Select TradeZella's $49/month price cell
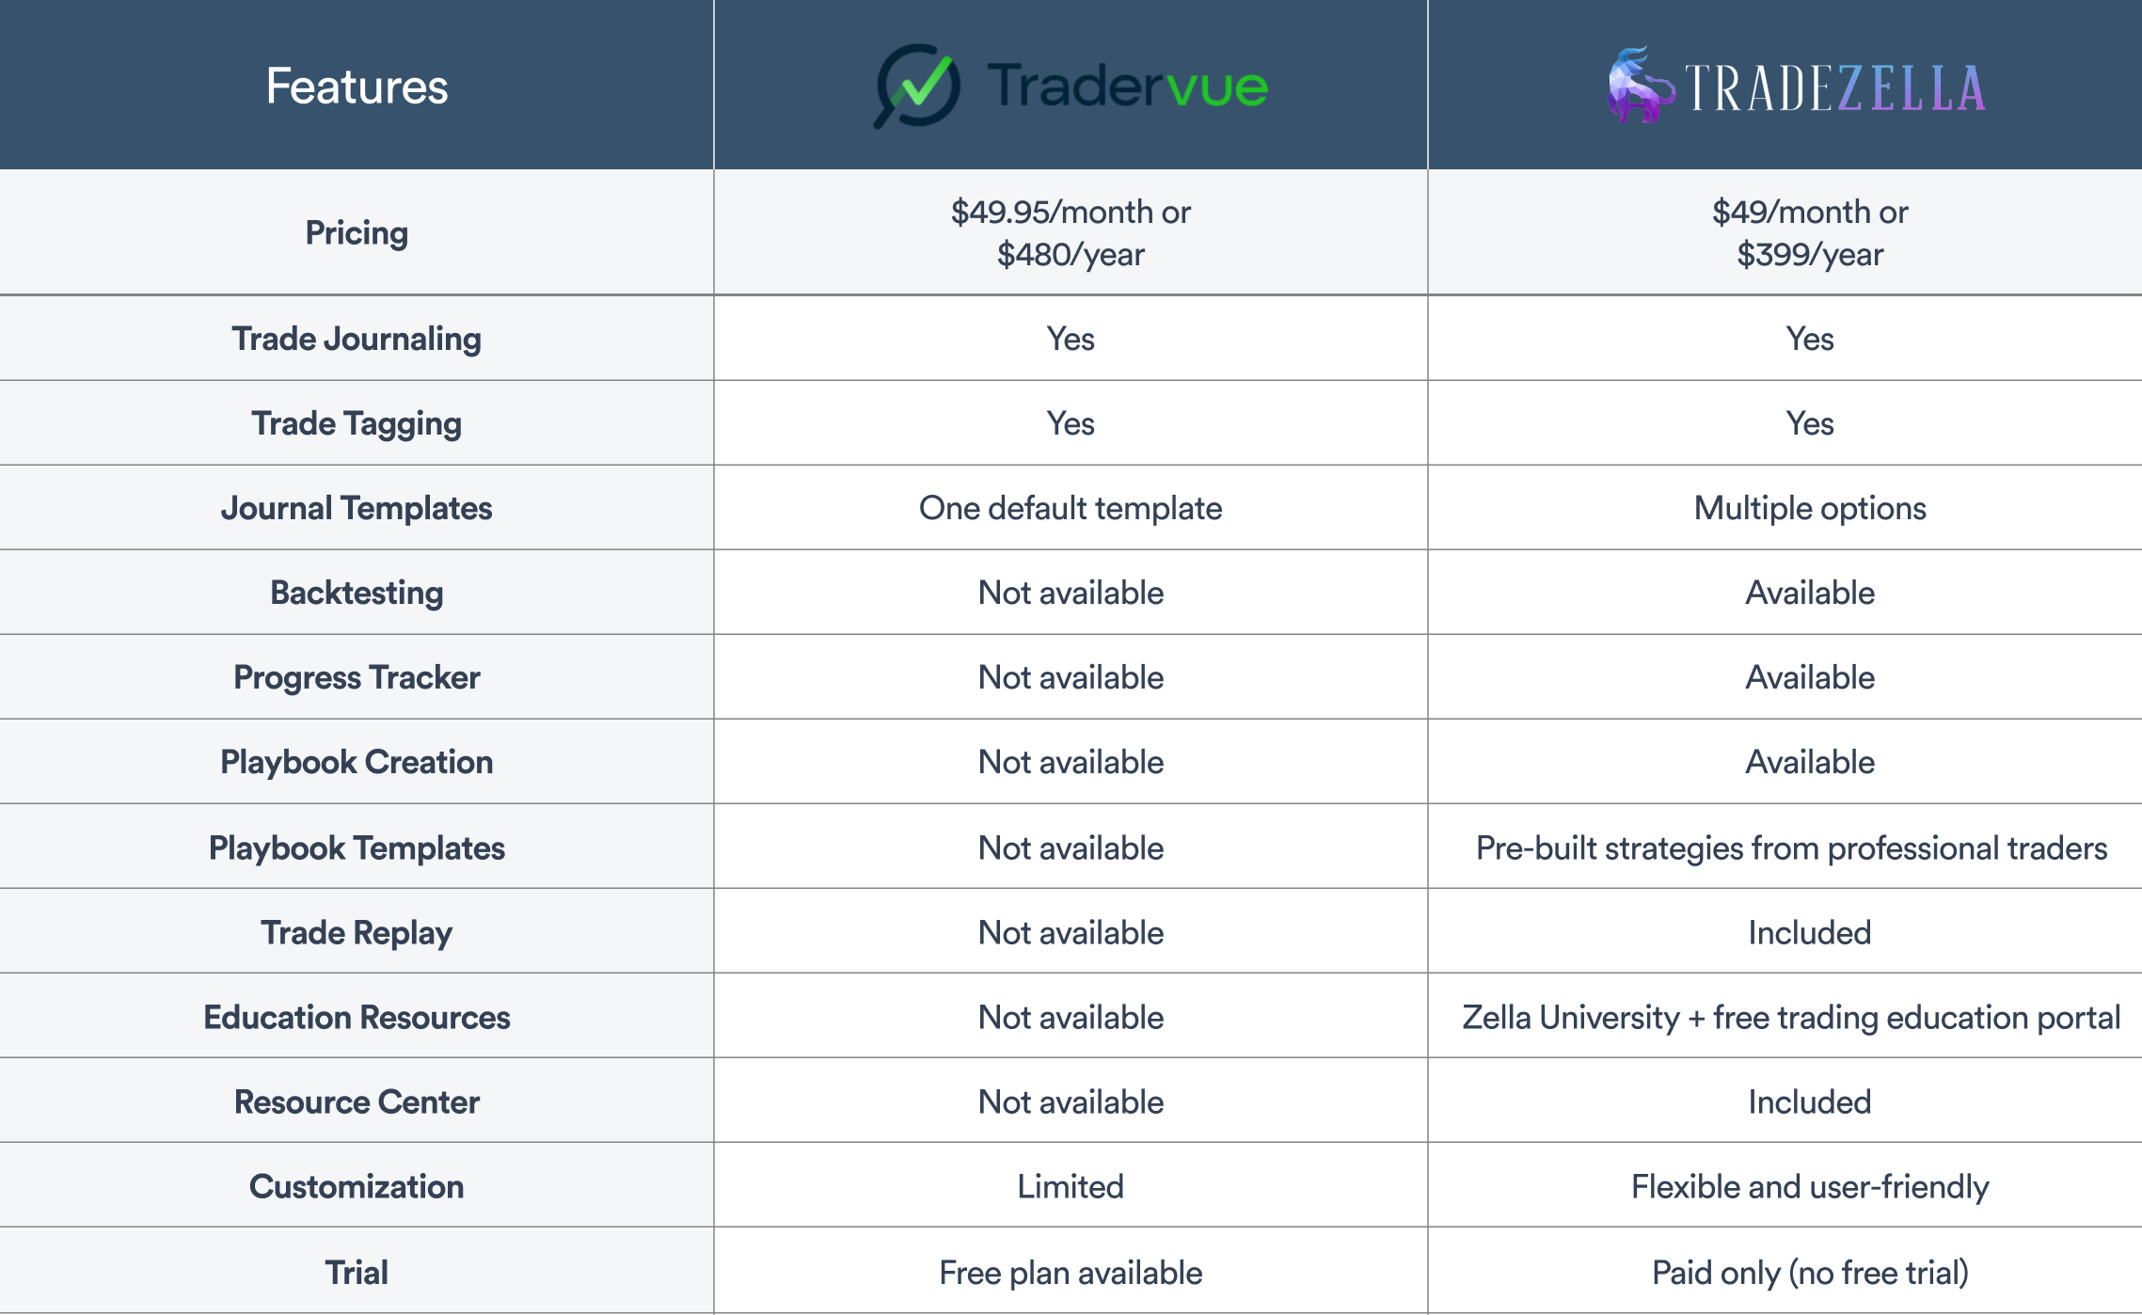2142x1315 pixels. [x=1809, y=232]
